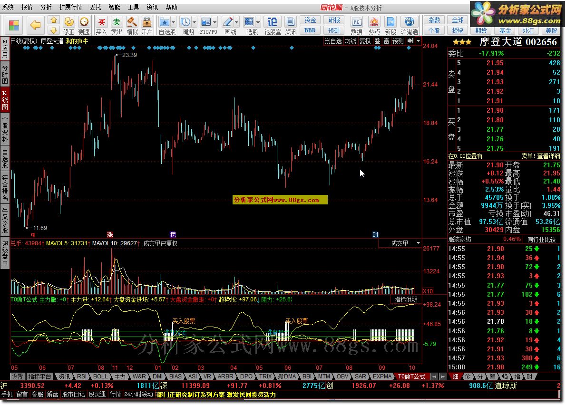Open the 指标说明 indicator description
This screenshot has width=566, height=405.
pyautogui.click(x=406, y=299)
